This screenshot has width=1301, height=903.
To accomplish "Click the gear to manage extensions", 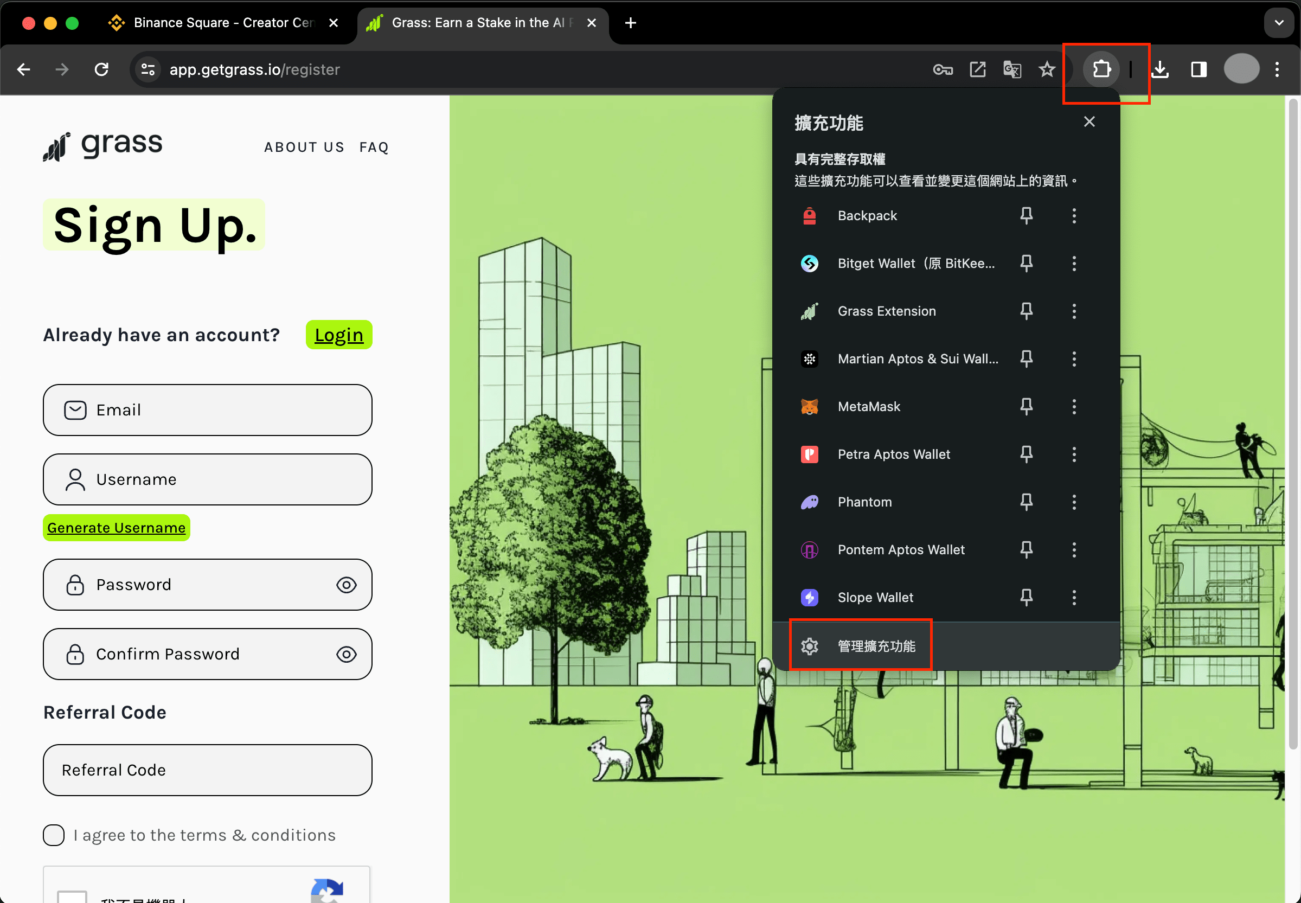I will point(810,646).
